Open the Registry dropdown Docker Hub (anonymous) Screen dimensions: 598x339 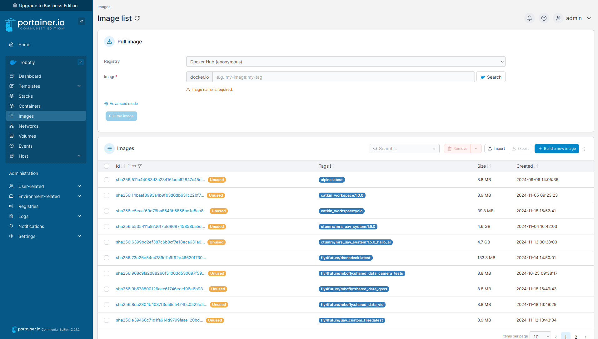[x=346, y=62]
